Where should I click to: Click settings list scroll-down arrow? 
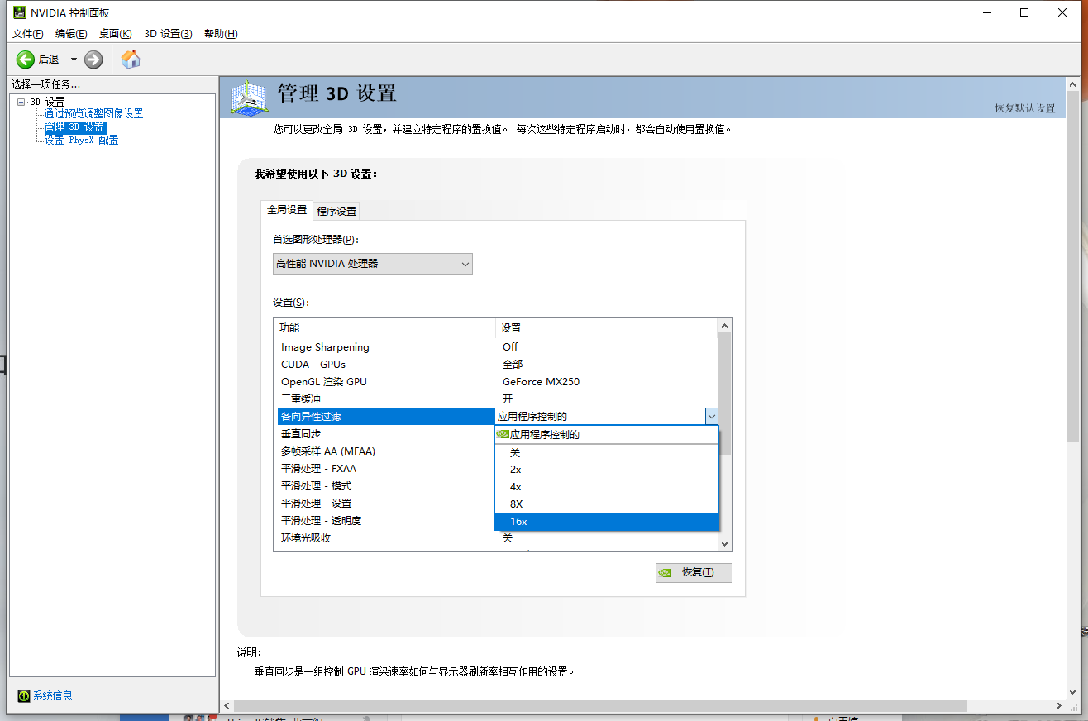pos(725,544)
